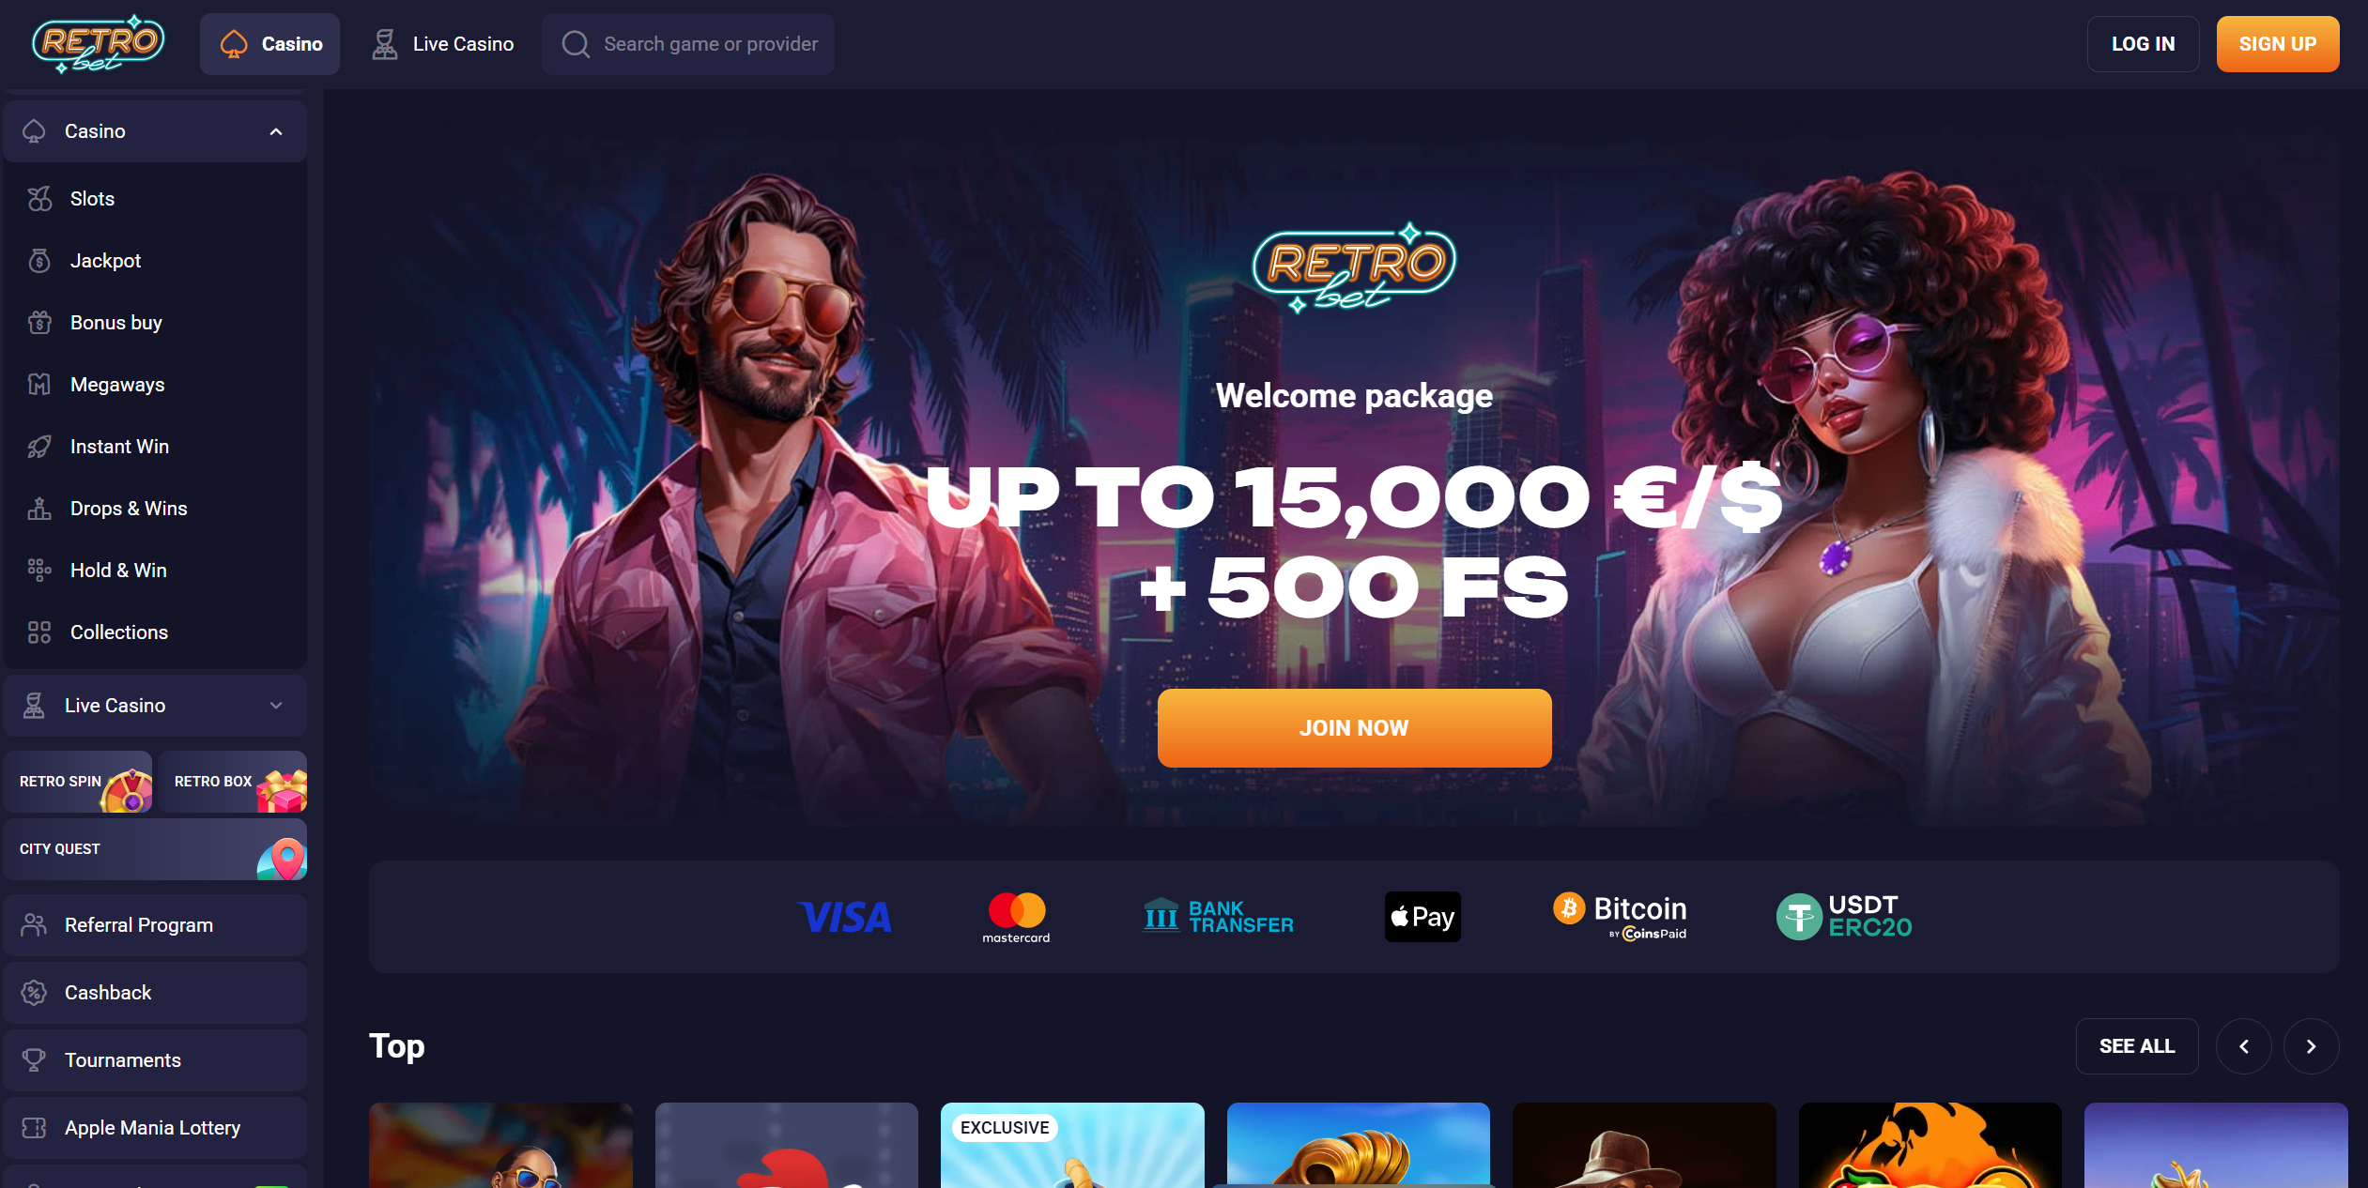Image resolution: width=2368 pixels, height=1188 pixels.
Task: Click the RetroBet logo in header
Action: tap(98, 44)
